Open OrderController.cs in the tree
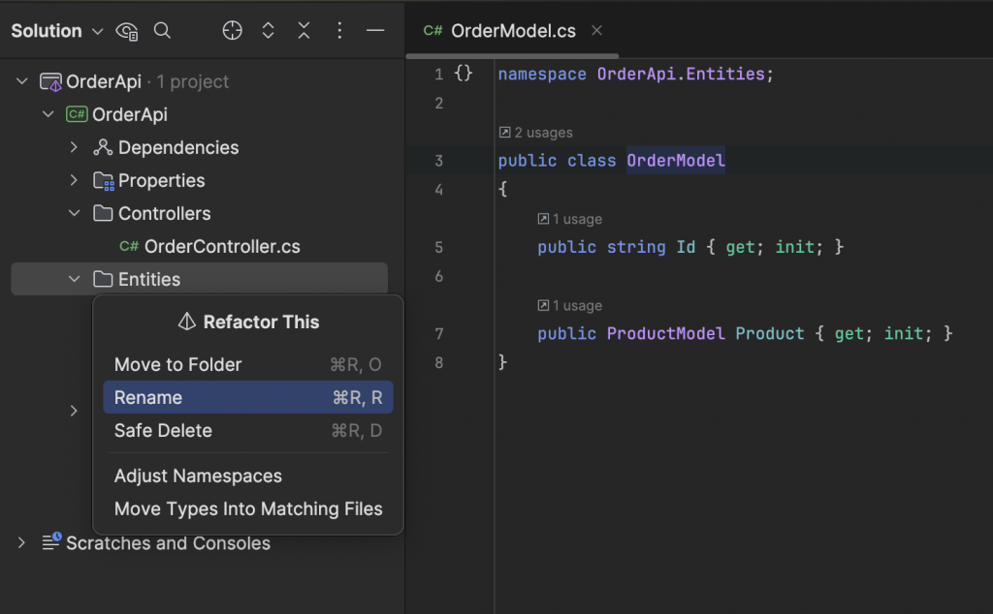The image size is (993, 614). coord(222,246)
